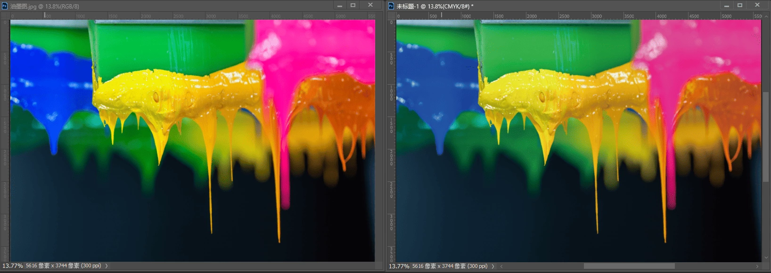This screenshot has width=771, height=273.
Task: Close the 油墨图.jpg document window
Action: click(370, 5)
